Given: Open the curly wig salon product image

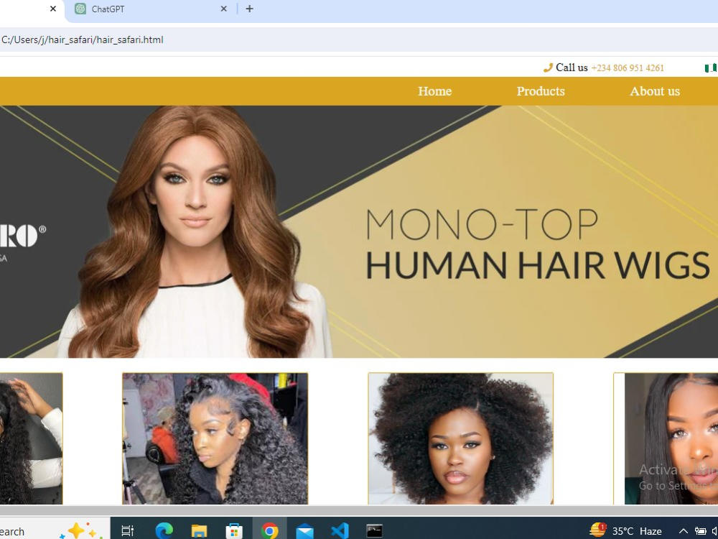Looking at the screenshot, I should click(215, 438).
